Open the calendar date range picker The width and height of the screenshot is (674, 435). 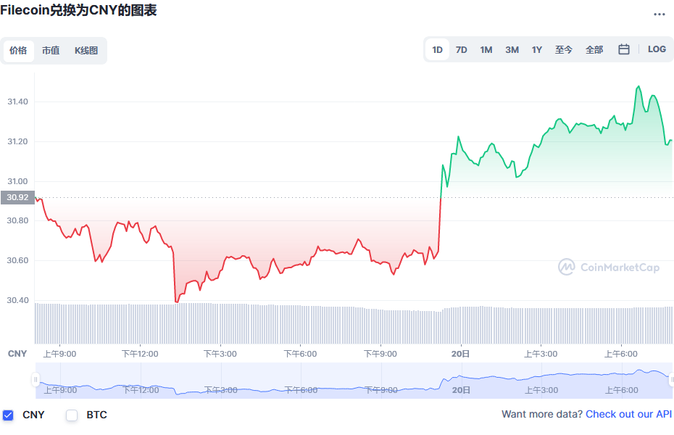624,49
